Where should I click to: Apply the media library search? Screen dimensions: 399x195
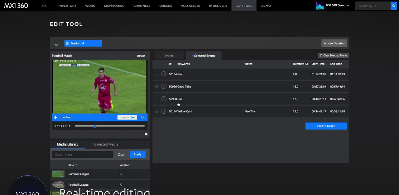pos(137,155)
